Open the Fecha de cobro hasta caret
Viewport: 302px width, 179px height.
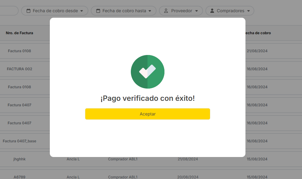point(150,11)
